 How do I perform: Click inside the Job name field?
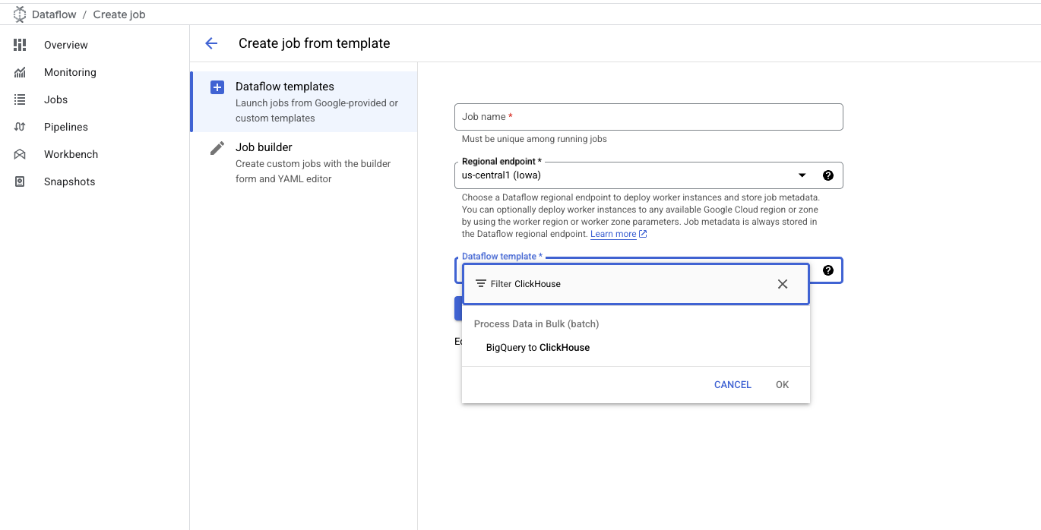point(648,116)
